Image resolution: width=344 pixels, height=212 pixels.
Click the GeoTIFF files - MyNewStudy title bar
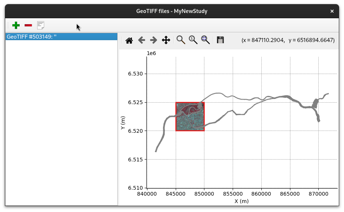[172, 11]
